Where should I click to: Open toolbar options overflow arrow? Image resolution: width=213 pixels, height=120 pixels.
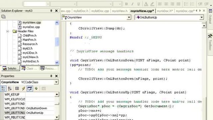point(211,5)
